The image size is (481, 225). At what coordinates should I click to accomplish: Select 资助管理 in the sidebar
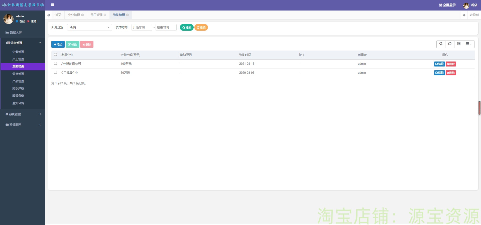point(23,66)
